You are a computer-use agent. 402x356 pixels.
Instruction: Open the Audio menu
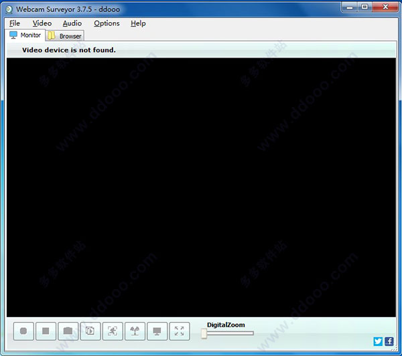click(x=72, y=23)
